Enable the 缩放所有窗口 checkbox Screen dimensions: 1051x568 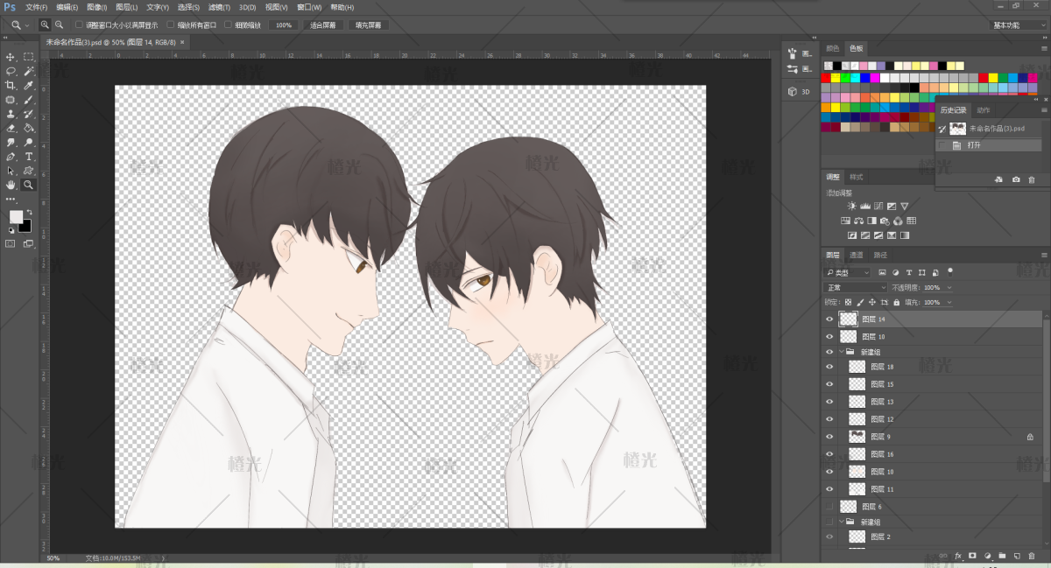point(171,25)
